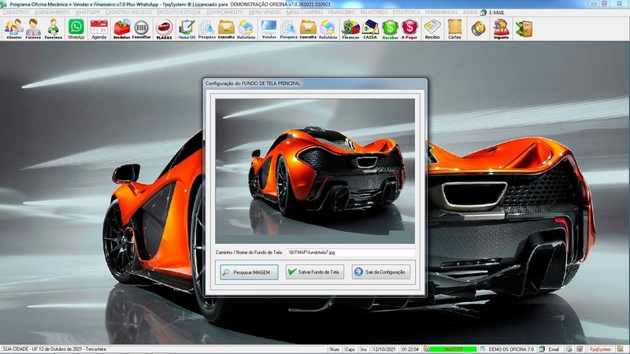Open the FERRAMENTAS menu
The height and width of the screenshot is (354, 630).
click(442, 13)
